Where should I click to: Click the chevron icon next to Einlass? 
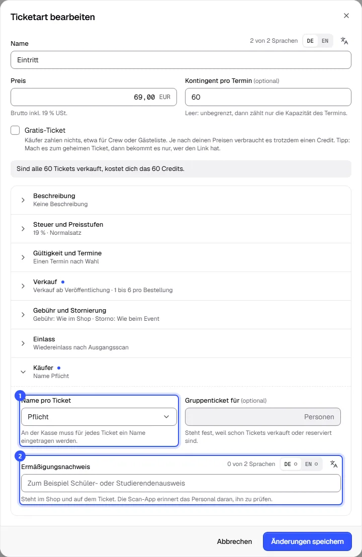(23, 343)
